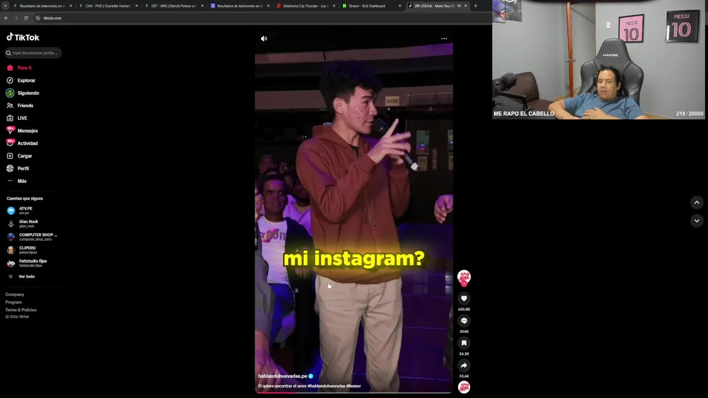Open the COMPUTER SHOP followed account

pos(32,237)
